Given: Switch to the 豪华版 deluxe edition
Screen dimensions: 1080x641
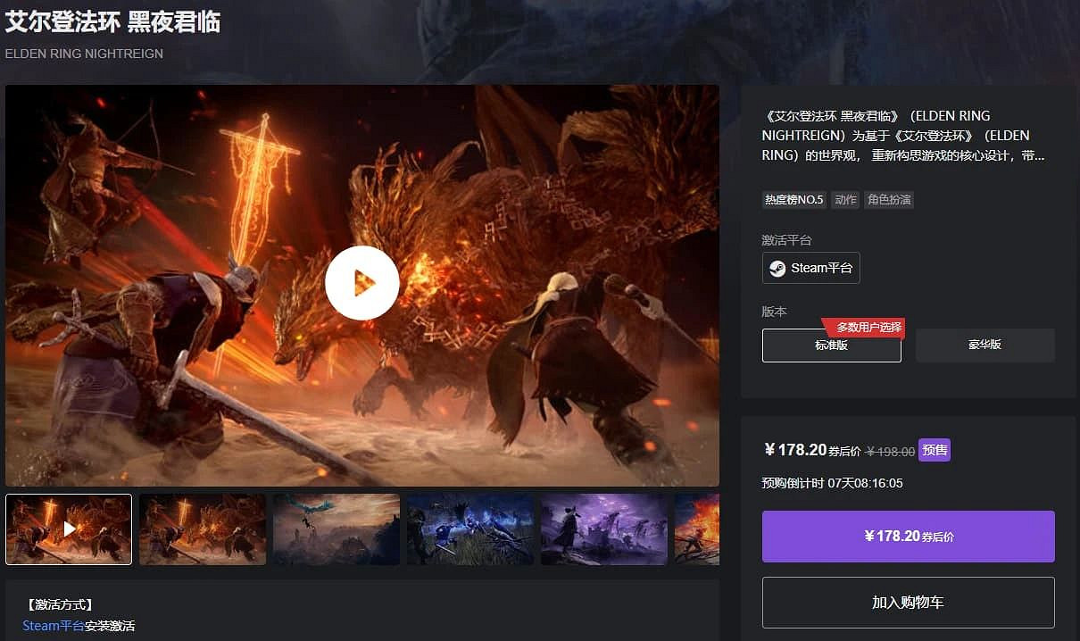Looking at the screenshot, I should tap(984, 345).
